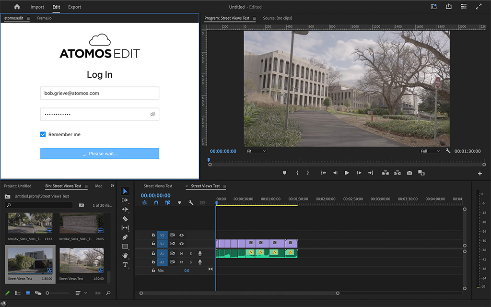Screen dimensions: 491x307
Task: Open the timeline sequence panel menu
Action: pyautogui.click(x=224, y=186)
